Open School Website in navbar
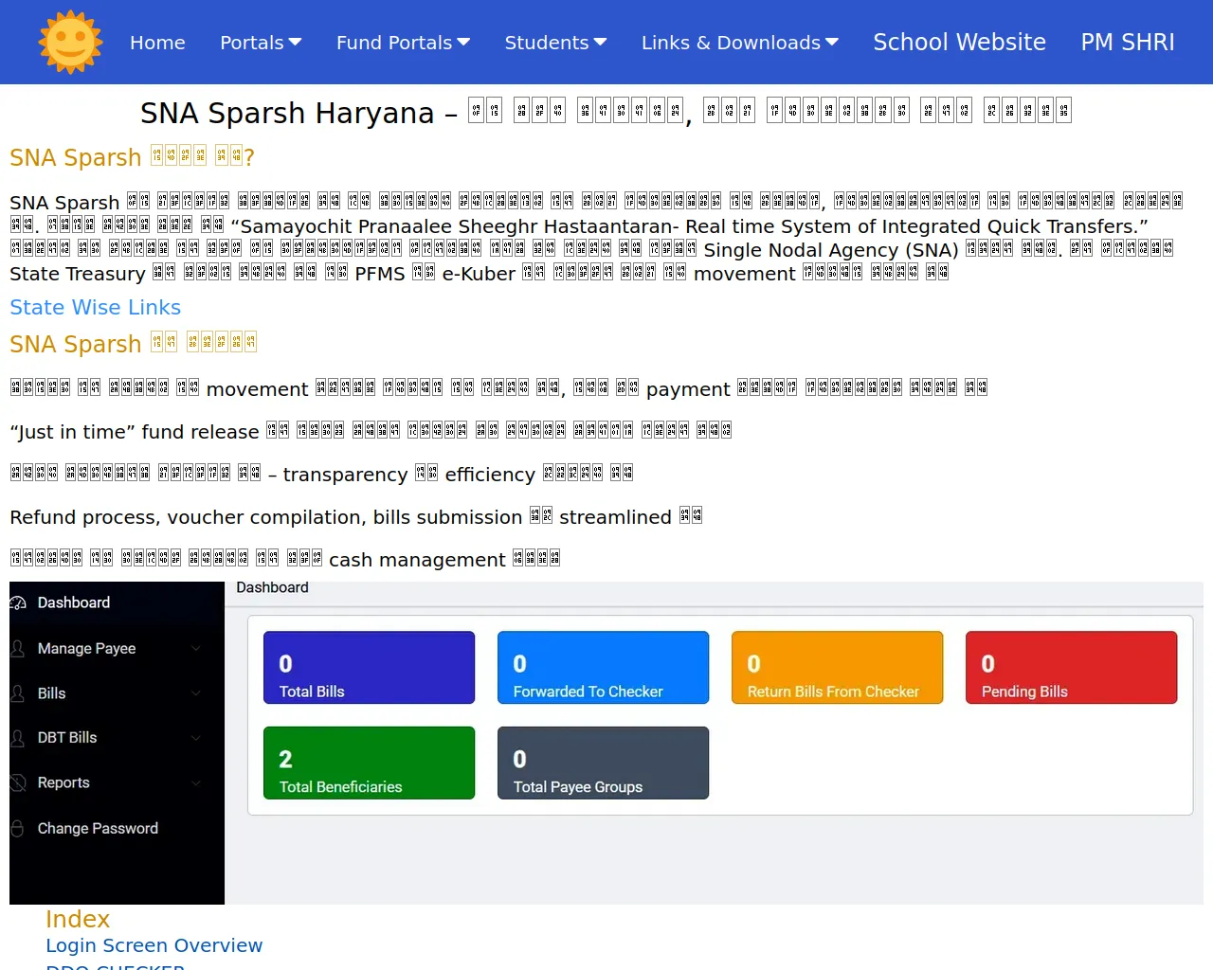The height and width of the screenshot is (970, 1213). [x=959, y=43]
